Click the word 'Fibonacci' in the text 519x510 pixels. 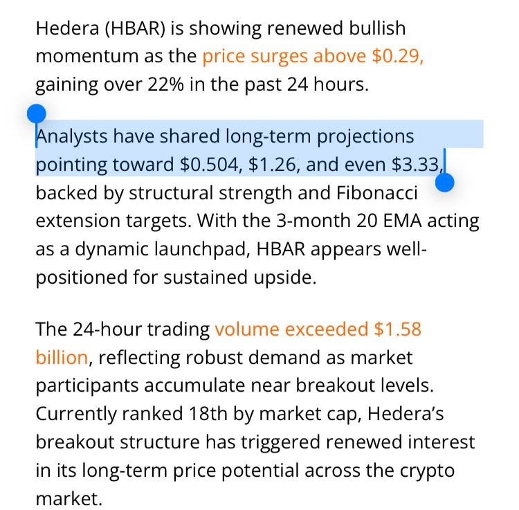[376, 192]
